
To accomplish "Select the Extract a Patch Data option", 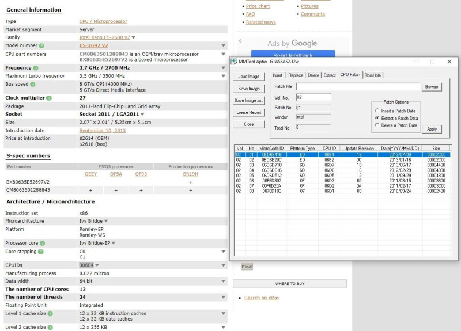I will 377,118.
